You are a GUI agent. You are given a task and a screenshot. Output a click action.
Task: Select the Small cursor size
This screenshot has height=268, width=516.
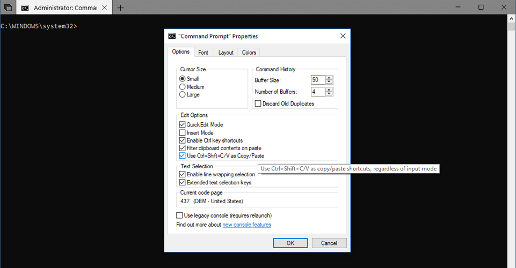pos(183,79)
